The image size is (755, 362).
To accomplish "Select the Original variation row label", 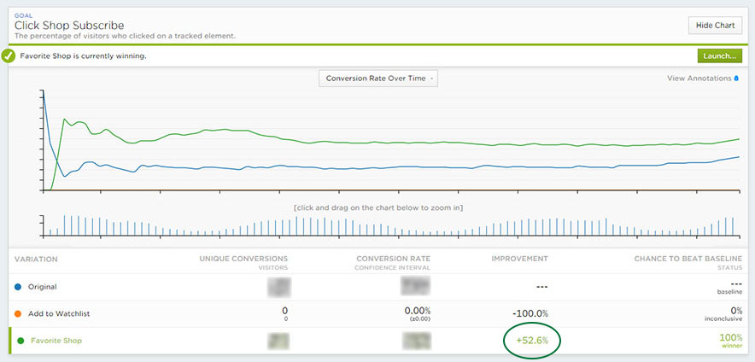I will (x=43, y=287).
